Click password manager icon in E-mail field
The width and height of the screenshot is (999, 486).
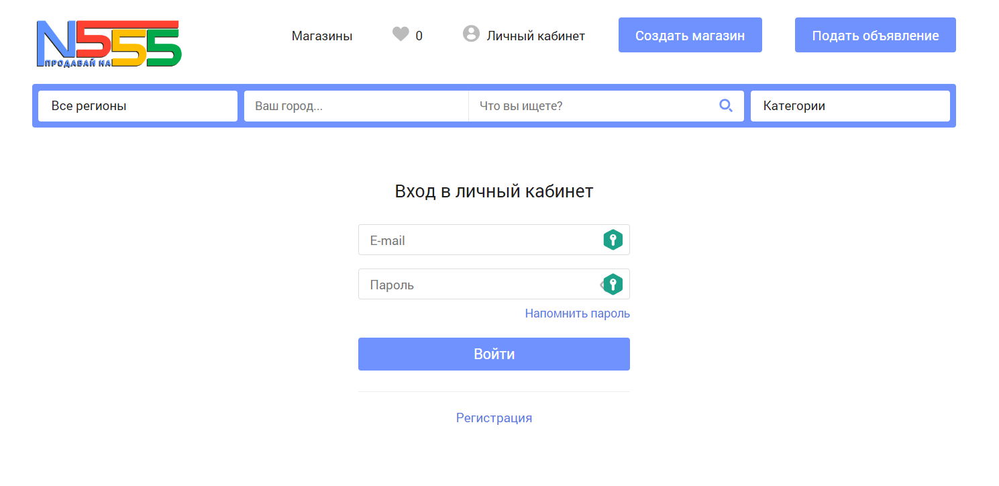[x=613, y=240]
